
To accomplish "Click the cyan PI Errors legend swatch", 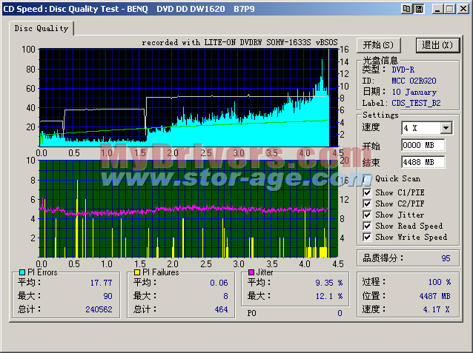I will 21,272.
